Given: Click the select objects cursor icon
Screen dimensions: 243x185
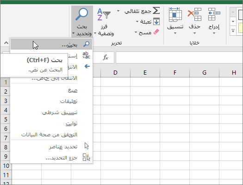Looking at the screenshot, I should coord(87,146).
